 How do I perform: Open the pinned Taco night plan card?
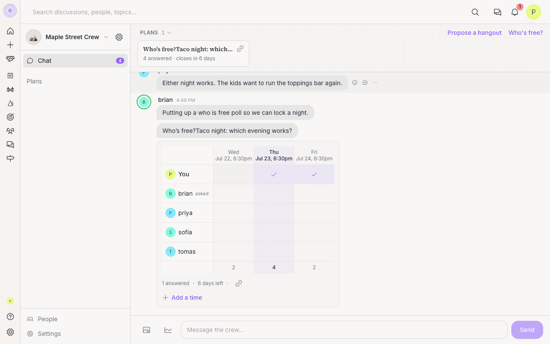[x=193, y=54]
